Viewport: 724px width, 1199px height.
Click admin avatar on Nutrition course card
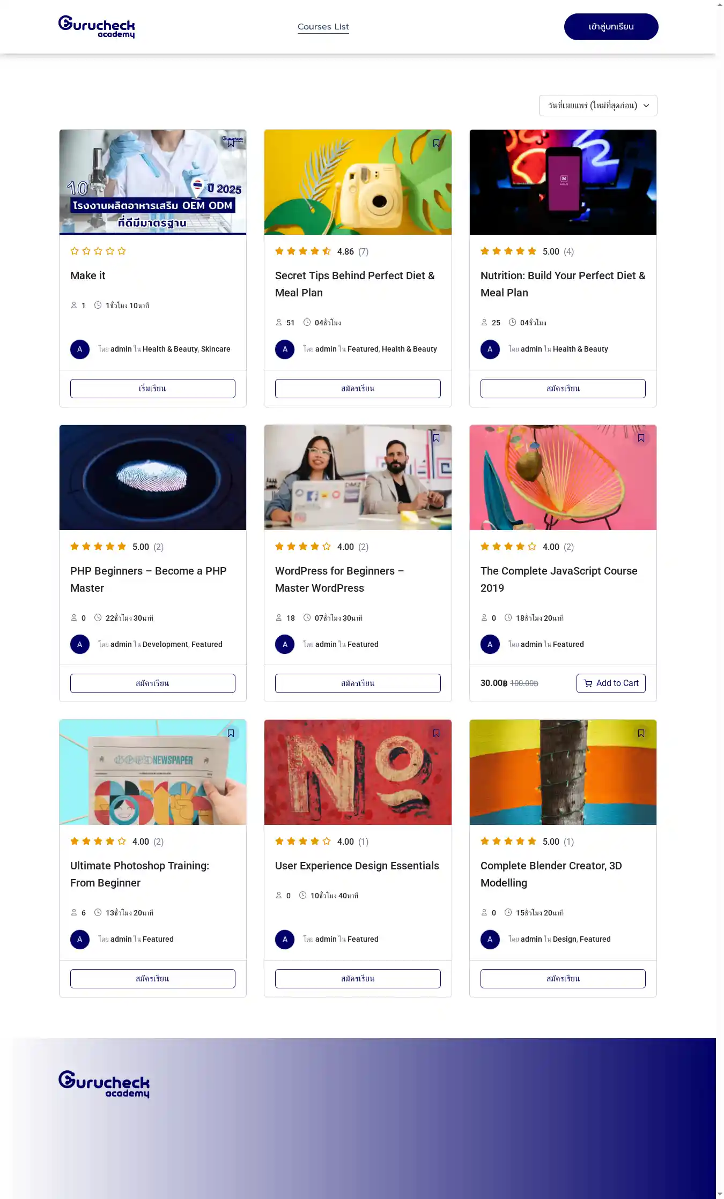(x=490, y=349)
